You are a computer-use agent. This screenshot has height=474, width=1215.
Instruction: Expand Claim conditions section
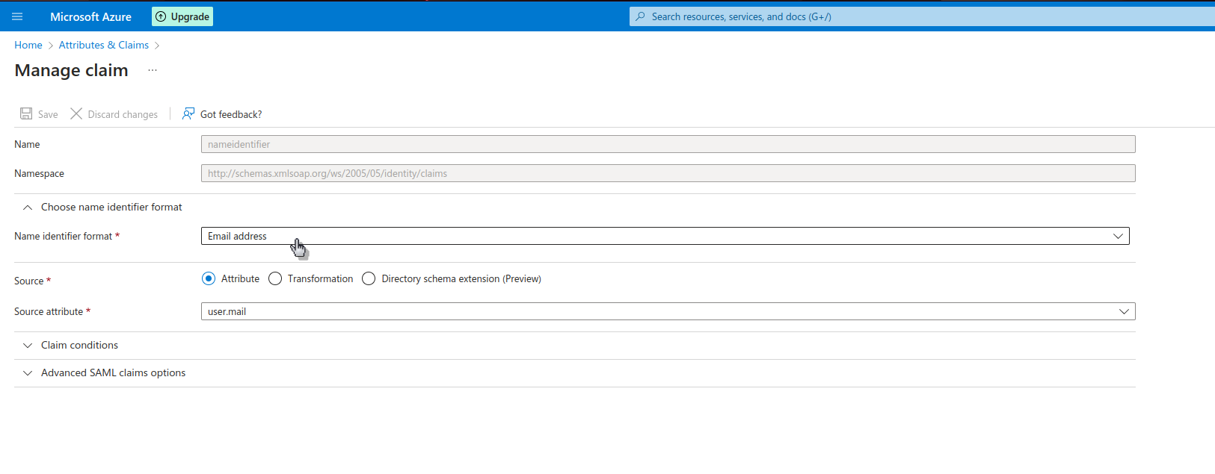point(71,345)
